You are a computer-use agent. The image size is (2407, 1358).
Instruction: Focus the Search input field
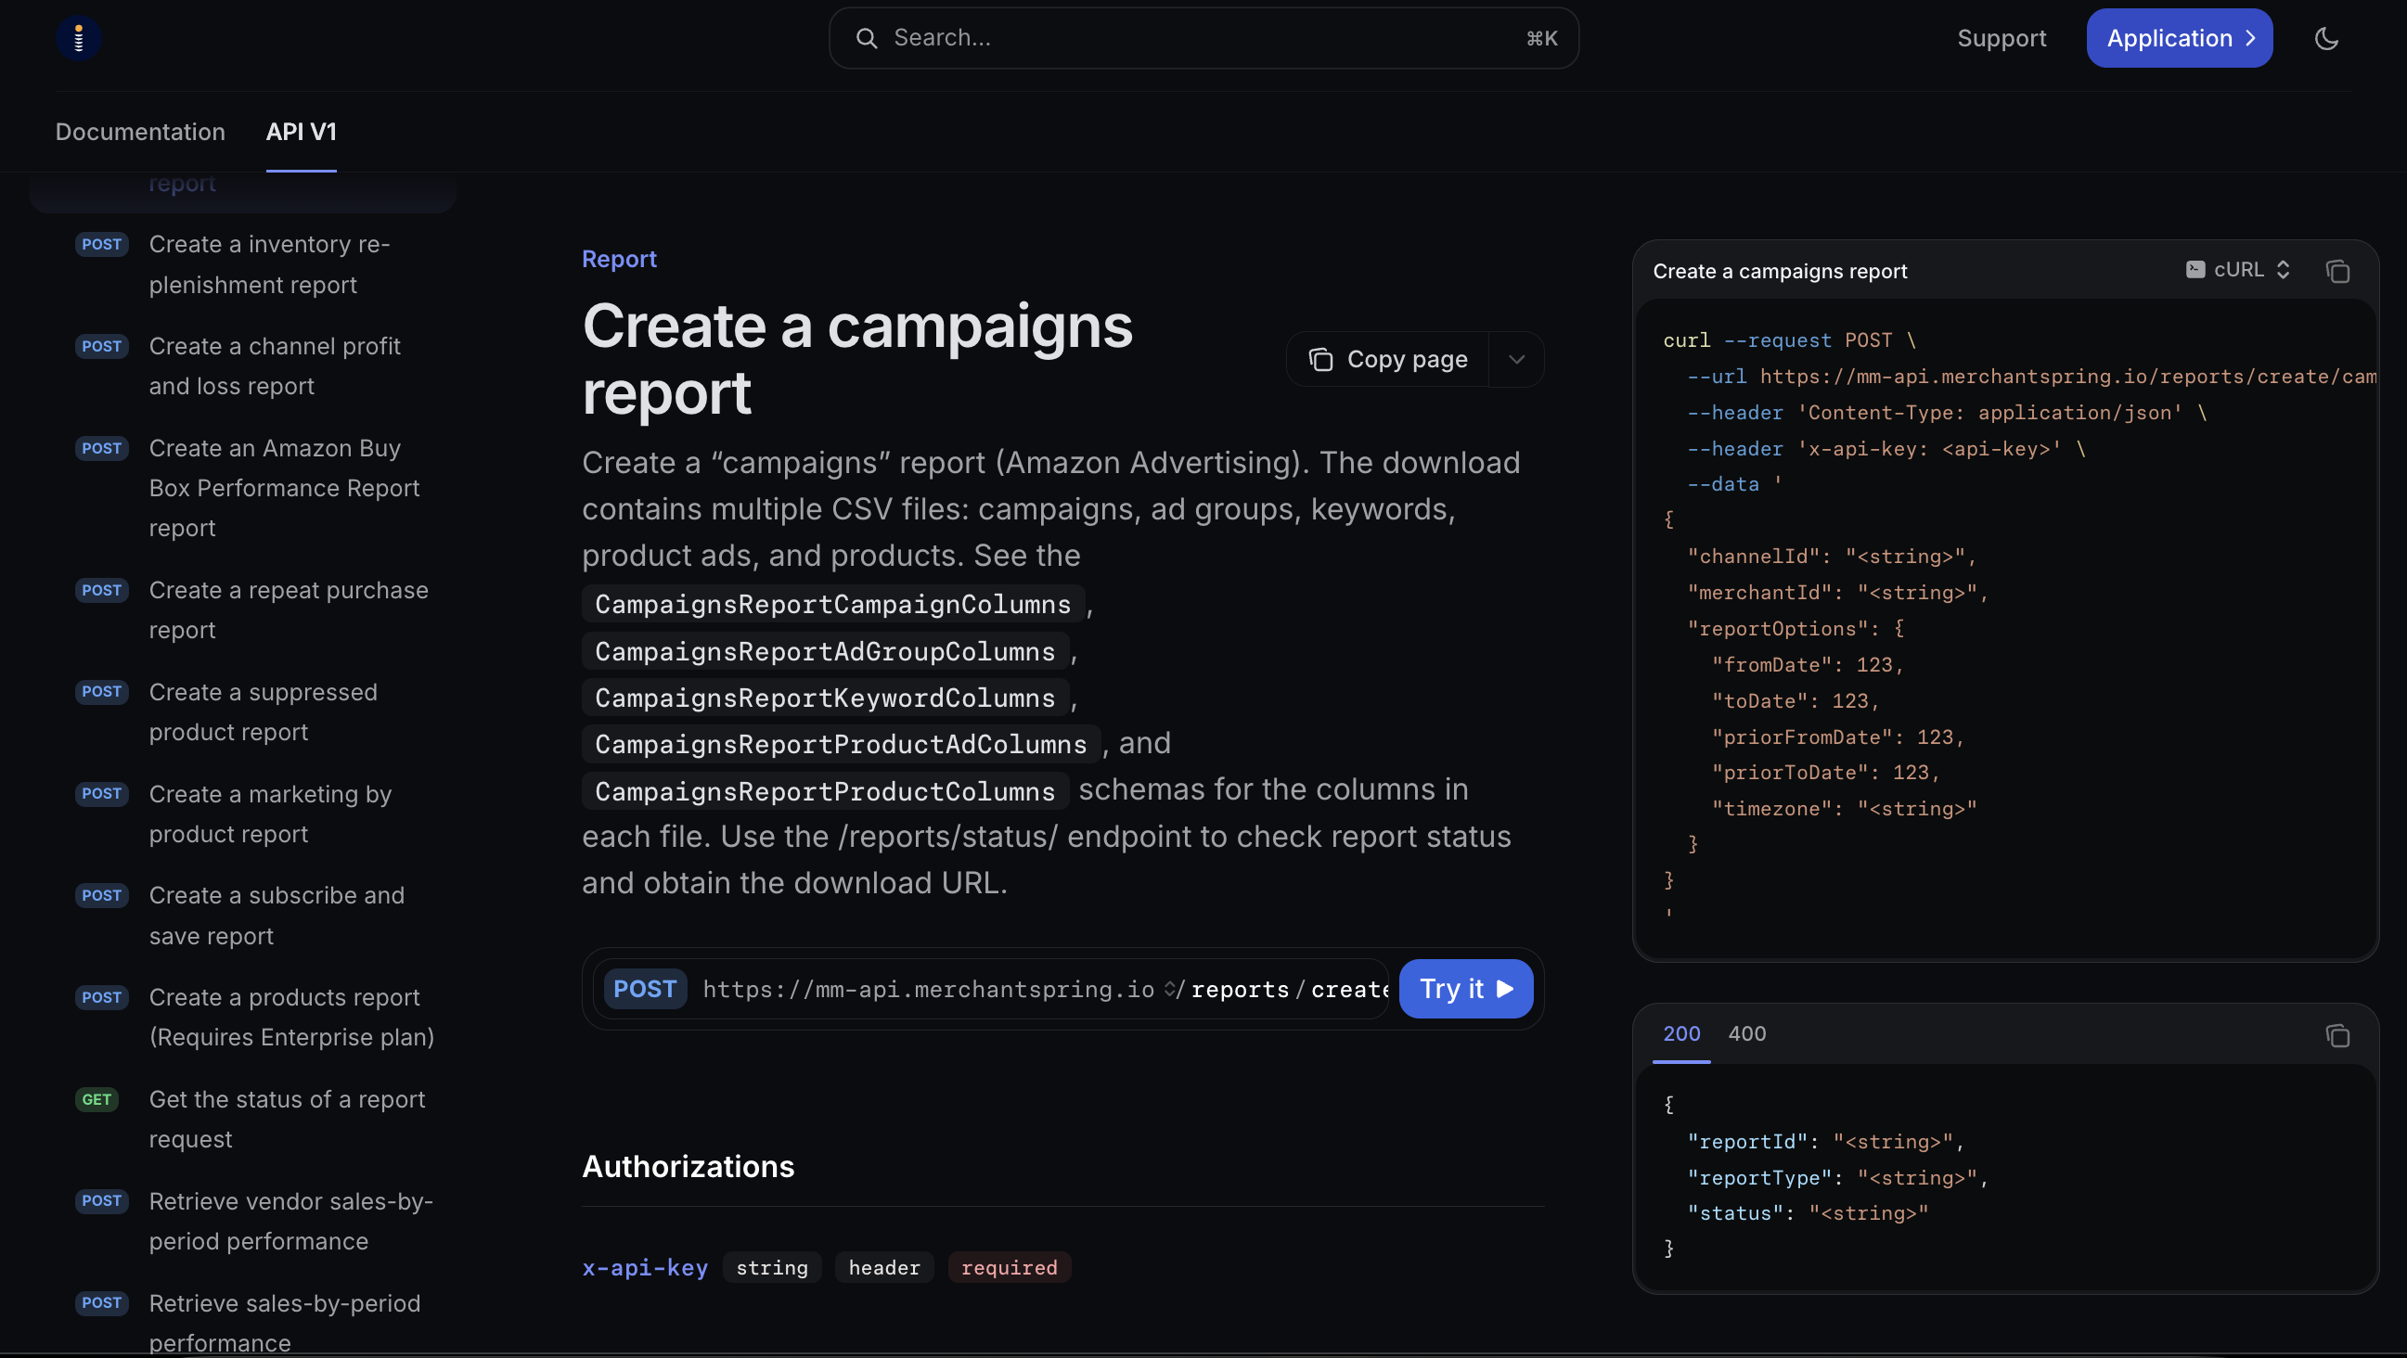point(1203,38)
